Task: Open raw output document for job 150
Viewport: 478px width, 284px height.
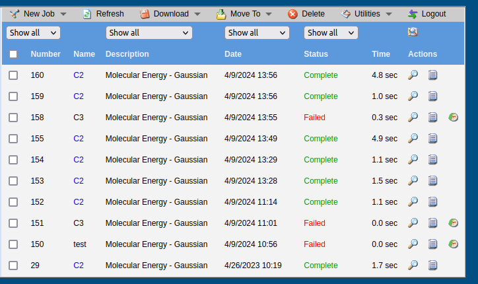Action: pos(432,244)
